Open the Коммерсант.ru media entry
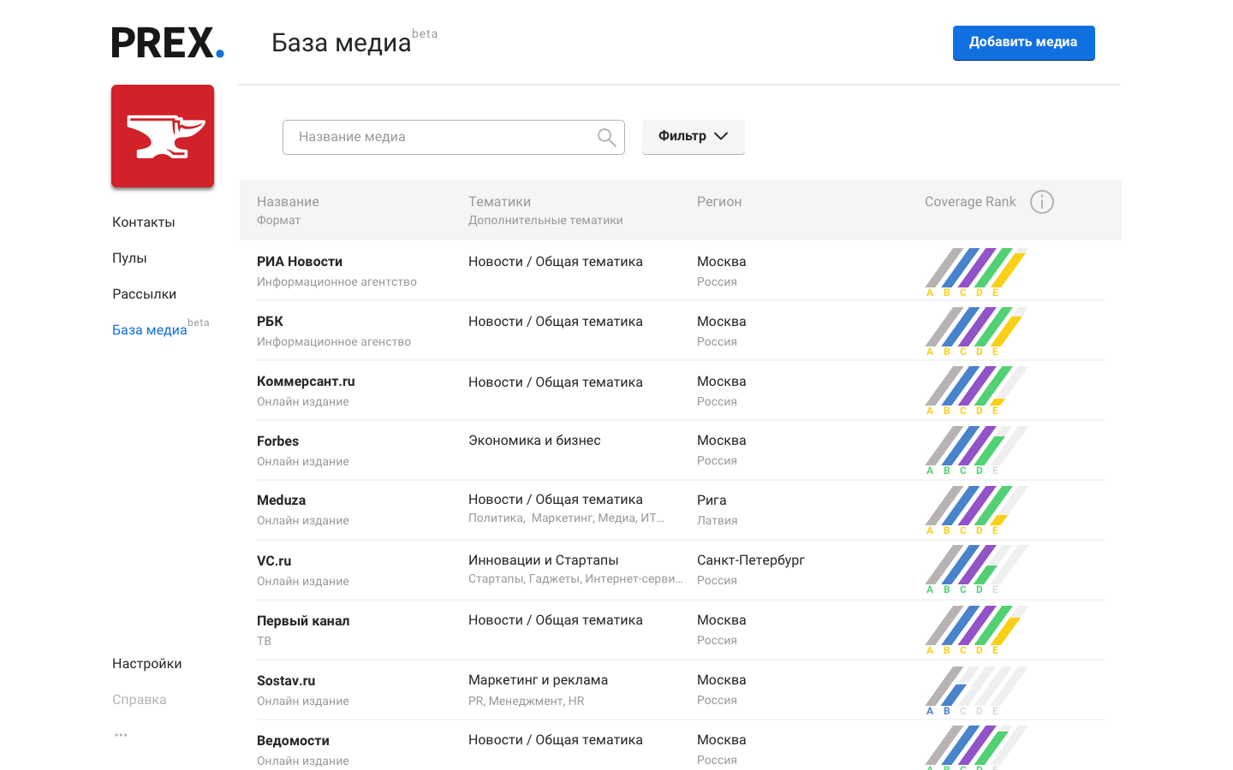The image size is (1233, 770). pos(306,382)
